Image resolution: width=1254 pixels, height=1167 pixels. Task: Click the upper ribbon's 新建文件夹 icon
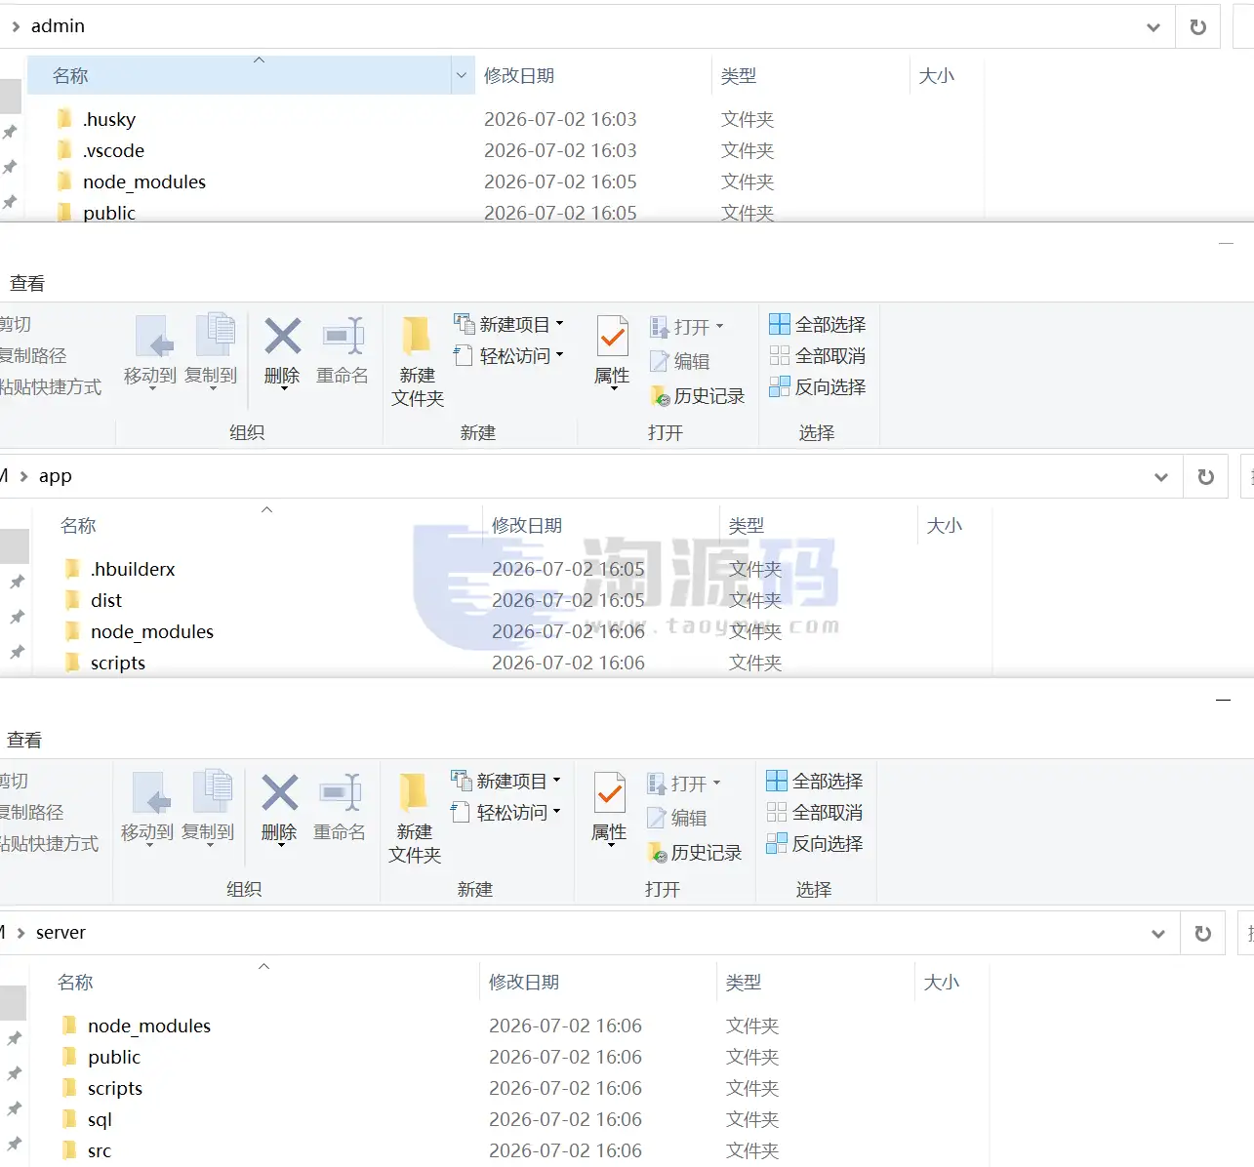417,337
